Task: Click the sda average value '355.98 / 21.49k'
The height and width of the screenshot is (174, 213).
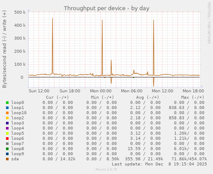Action: point(144,159)
